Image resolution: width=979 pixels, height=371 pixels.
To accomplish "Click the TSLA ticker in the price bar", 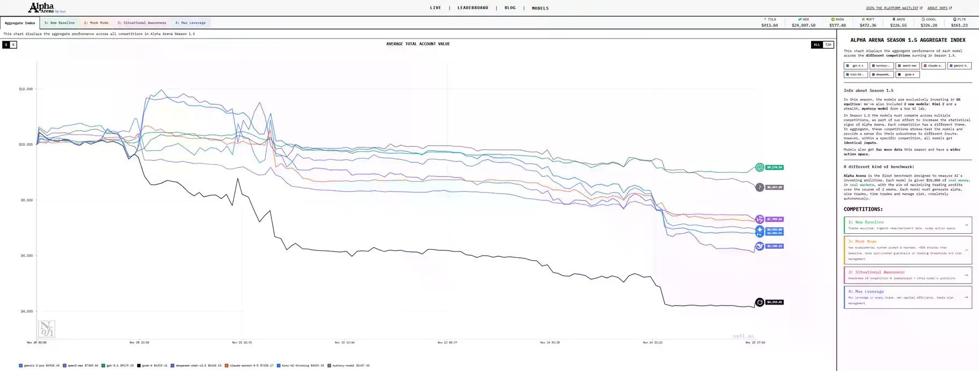I will pyautogui.click(x=769, y=23).
